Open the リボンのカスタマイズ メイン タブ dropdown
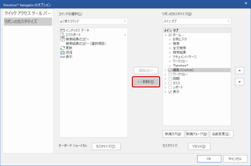 (x=197, y=21)
